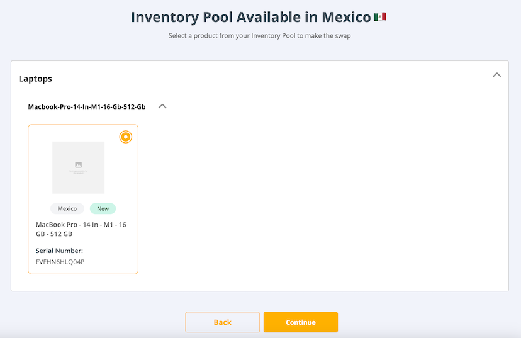
Task: Click serial number FVFHN6HLQ04P
Action: 60,262
